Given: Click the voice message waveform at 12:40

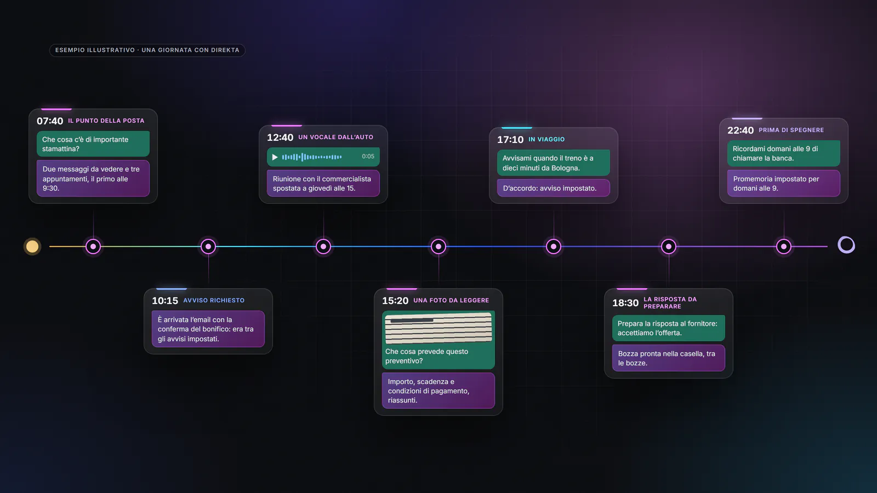Looking at the screenshot, I should point(312,157).
